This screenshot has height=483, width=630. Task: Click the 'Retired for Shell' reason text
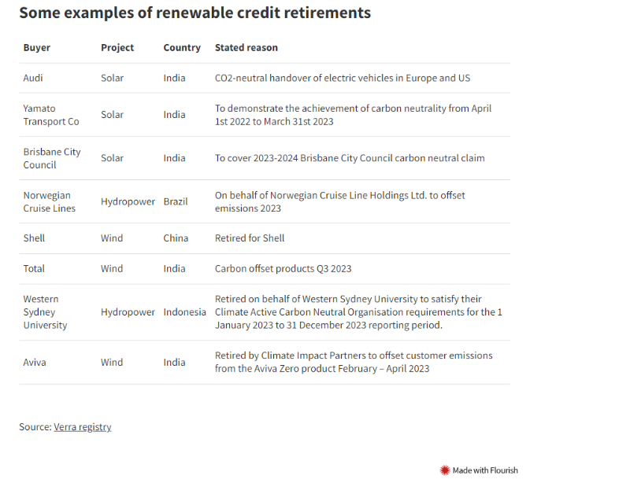click(x=250, y=238)
